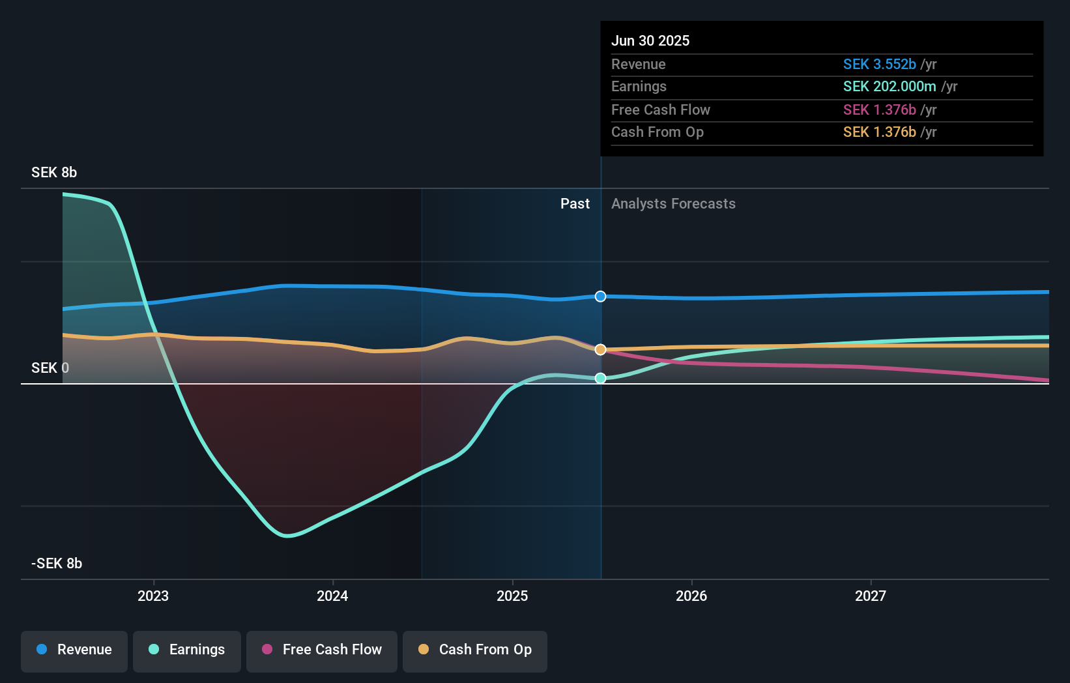Click the blue Revenue data point marker
Image resolution: width=1070 pixels, height=683 pixels.
pos(600,297)
